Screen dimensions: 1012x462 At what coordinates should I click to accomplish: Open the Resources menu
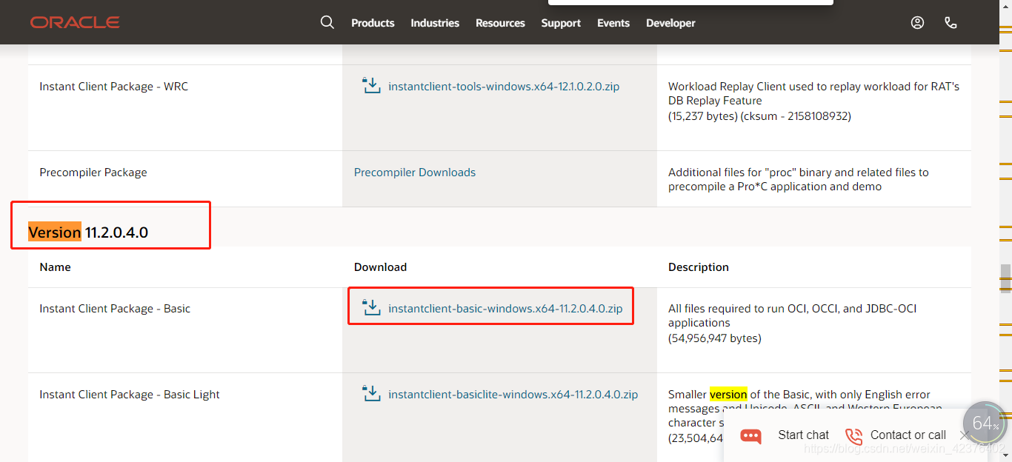500,22
